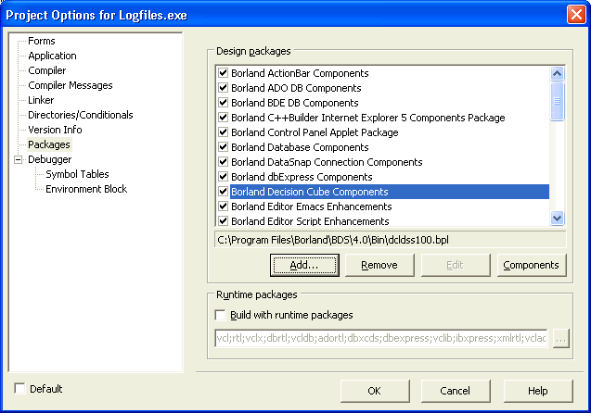This screenshot has width=591, height=413.
Task: Uncheck Borland DataSnap Connection Components checkbox
Action: 223,162
